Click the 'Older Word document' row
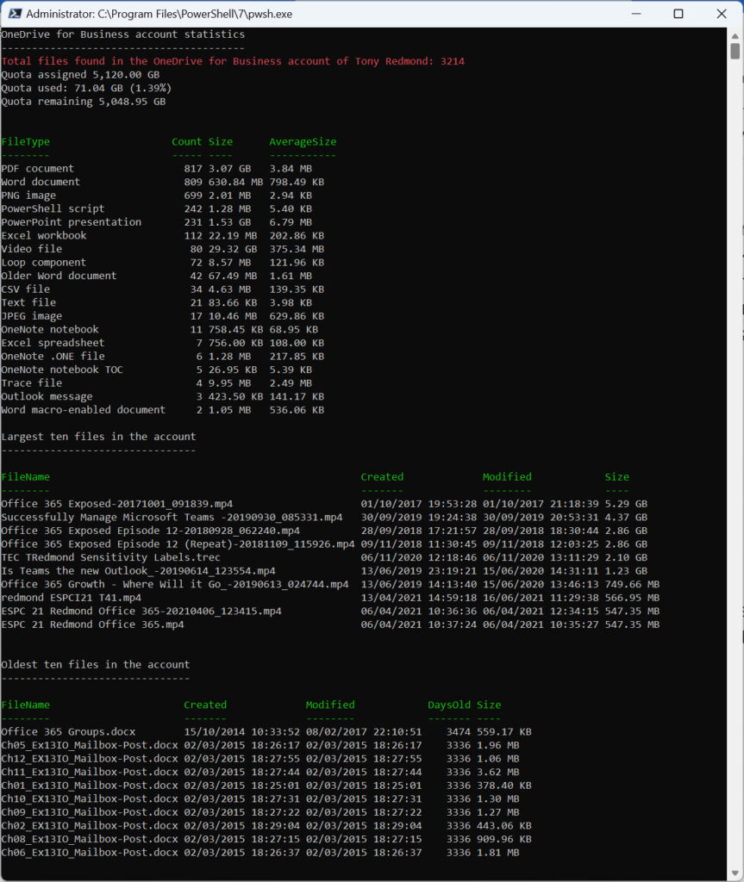Screen dimensions: 744x882 tap(157, 276)
